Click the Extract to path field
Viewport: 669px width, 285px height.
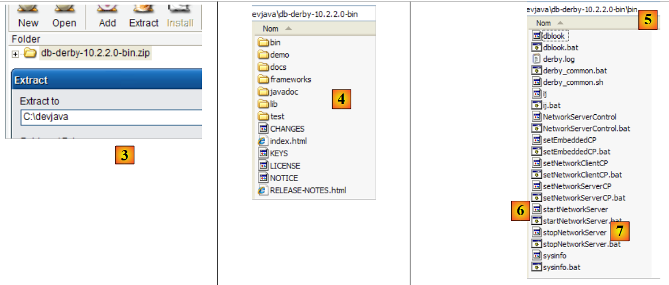[x=110, y=117]
